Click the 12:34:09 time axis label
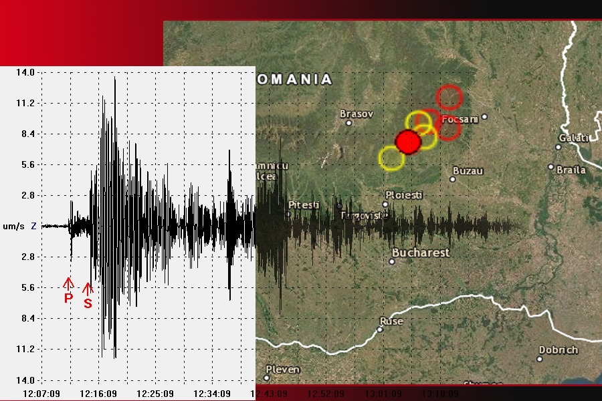This screenshot has width=602, height=401. [212, 393]
